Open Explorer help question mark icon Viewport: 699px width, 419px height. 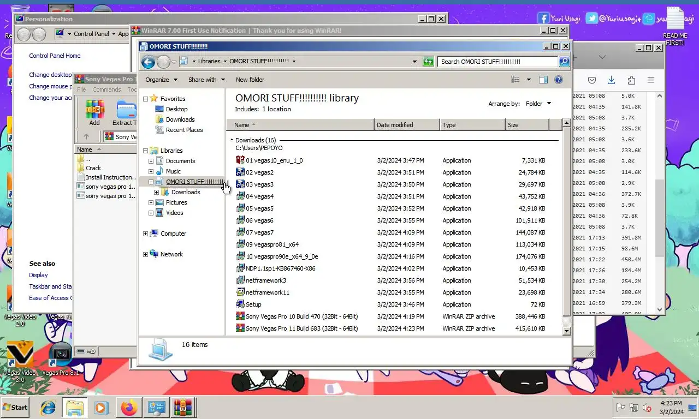point(559,80)
